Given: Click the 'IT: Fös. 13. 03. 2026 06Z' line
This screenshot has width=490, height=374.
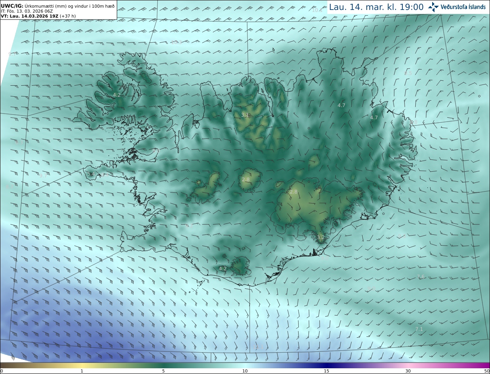Looking at the screenshot, I should click(x=27, y=11).
